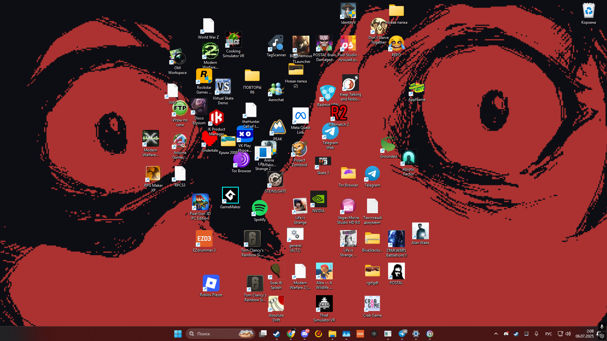Select the Grounded game icon

pyautogui.click(x=388, y=145)
